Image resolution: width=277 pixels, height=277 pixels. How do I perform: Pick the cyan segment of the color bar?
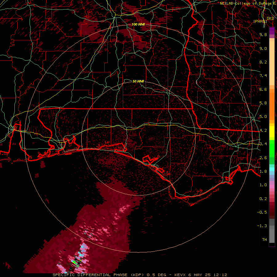[272, 169]
